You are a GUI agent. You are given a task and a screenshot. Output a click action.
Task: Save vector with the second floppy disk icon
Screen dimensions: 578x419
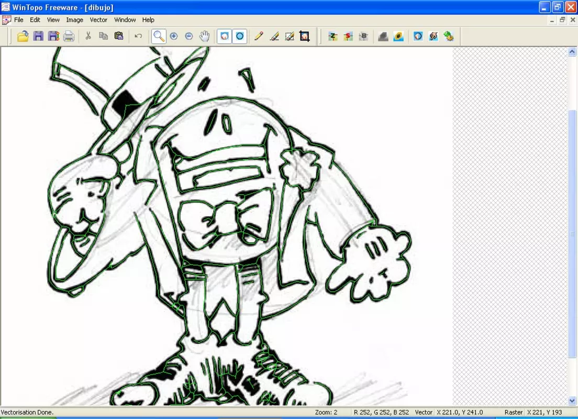tap(54, 36)
